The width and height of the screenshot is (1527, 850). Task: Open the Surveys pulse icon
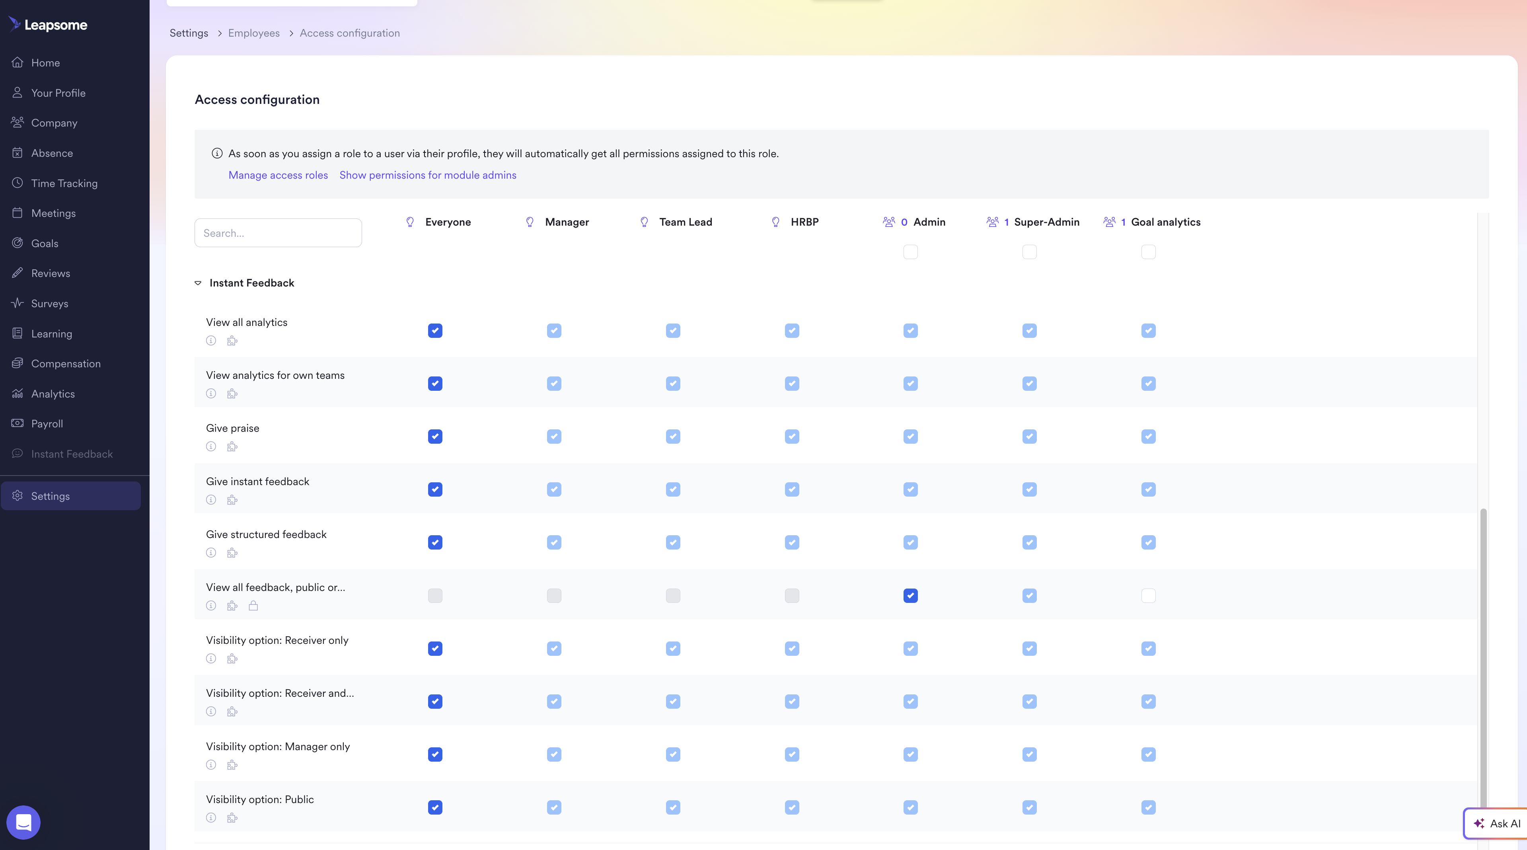click(x=18, y=304)
